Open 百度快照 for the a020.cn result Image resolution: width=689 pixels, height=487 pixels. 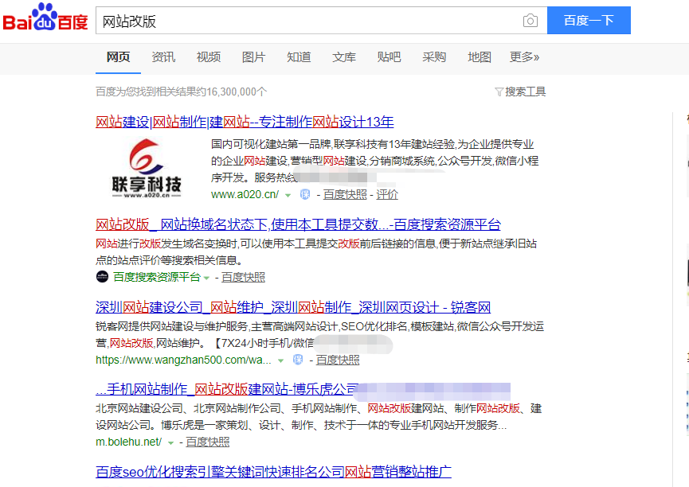tap(345, 194)
